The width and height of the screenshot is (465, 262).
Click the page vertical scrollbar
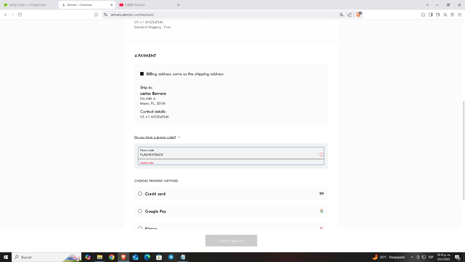(463, 151)
